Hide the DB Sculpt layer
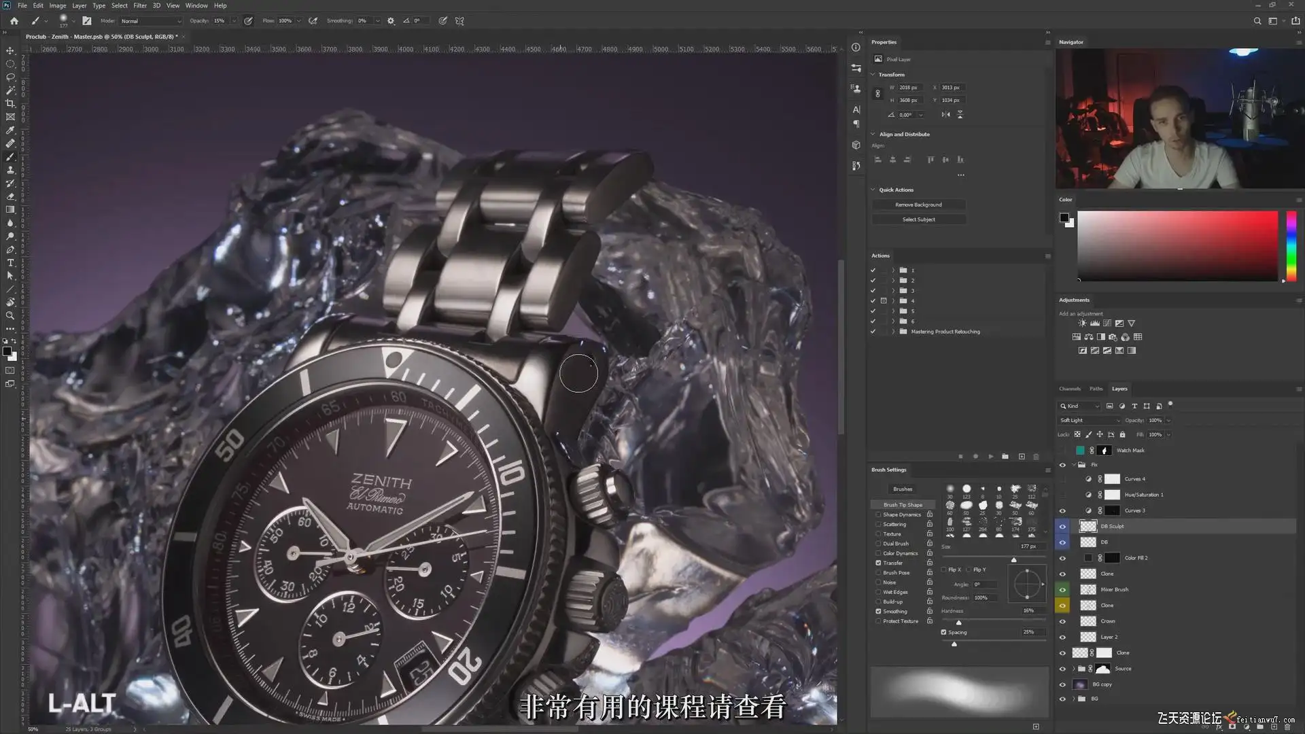The width and height of the screenshot is (1305, 734). [x=1062, y=527]
